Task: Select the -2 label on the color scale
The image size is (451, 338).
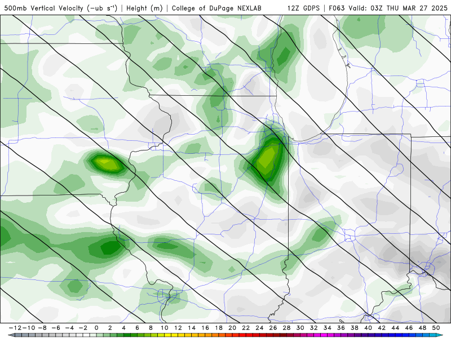Action: [83, 328]
